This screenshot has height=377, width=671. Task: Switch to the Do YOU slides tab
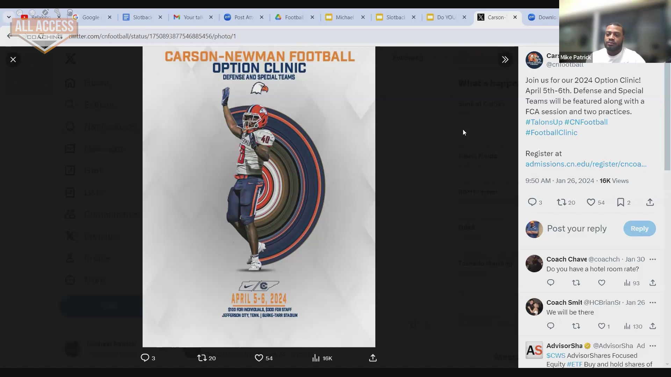(x=446, y=17)
